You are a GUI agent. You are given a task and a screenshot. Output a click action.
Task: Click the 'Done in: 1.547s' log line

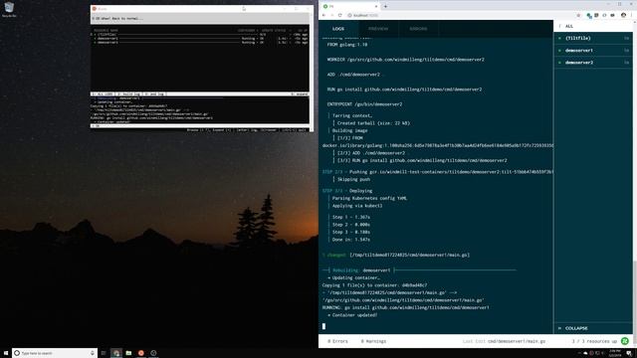(x=351, y=240)
